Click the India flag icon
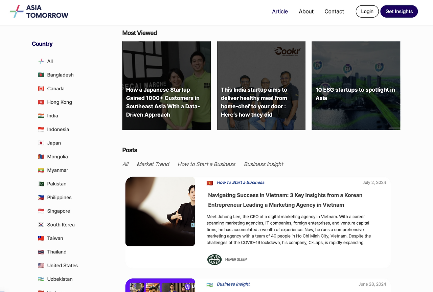This screenshot has width=433, height=292. click(41, 116)
